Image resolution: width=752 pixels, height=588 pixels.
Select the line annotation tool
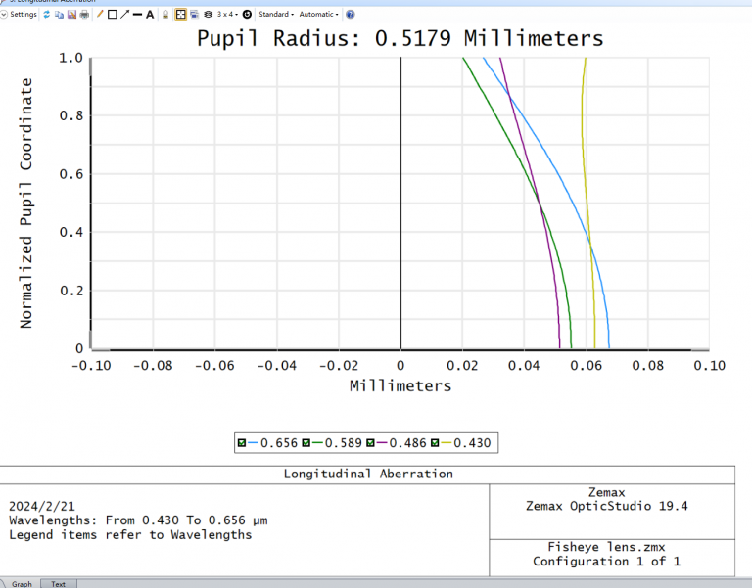click(x=137, y=15)
